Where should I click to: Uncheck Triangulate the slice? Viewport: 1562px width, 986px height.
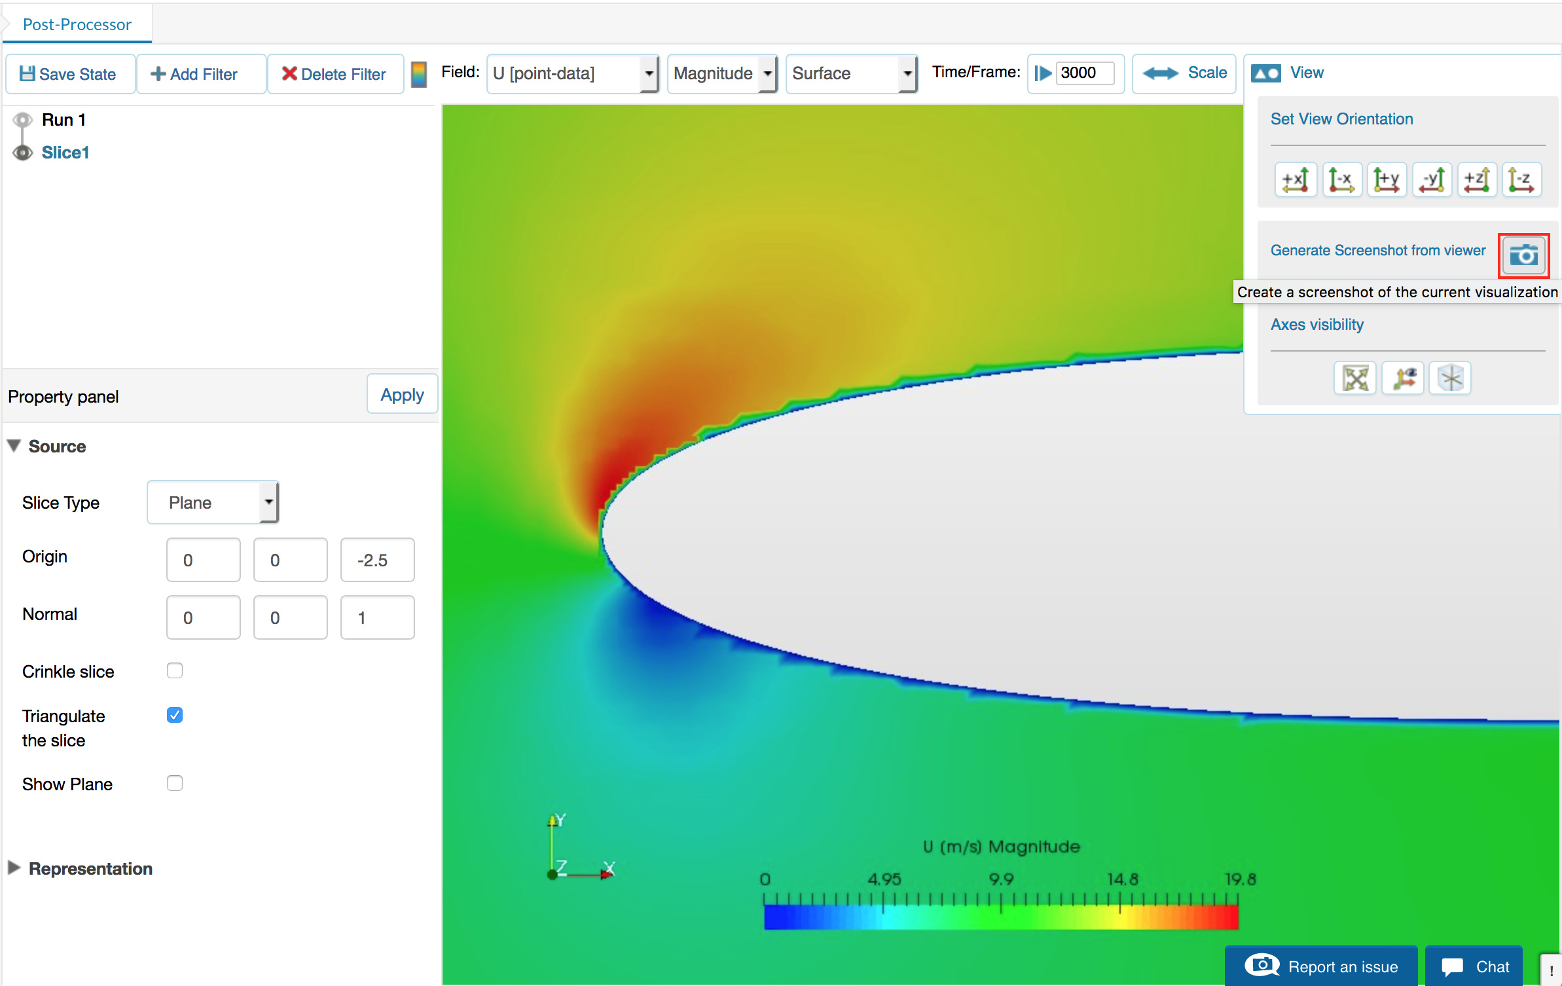pyautogui.click(x=175, y=715)
